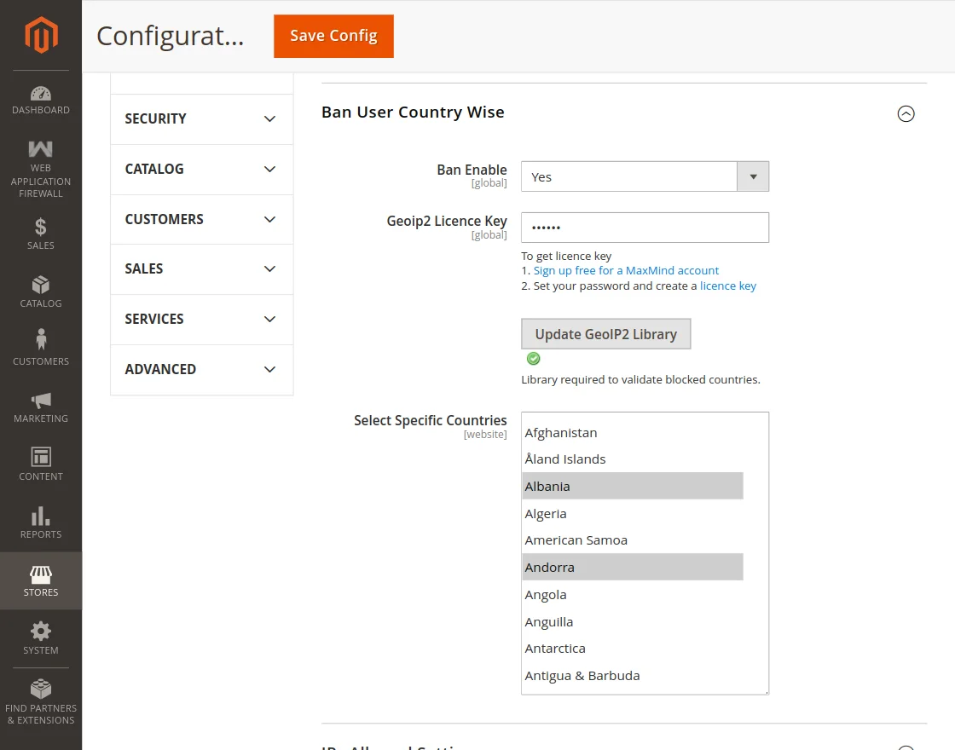Collapse the Ban User Country Wise section
The height and width of the screenshot is (750, 955).
(906, 113)
